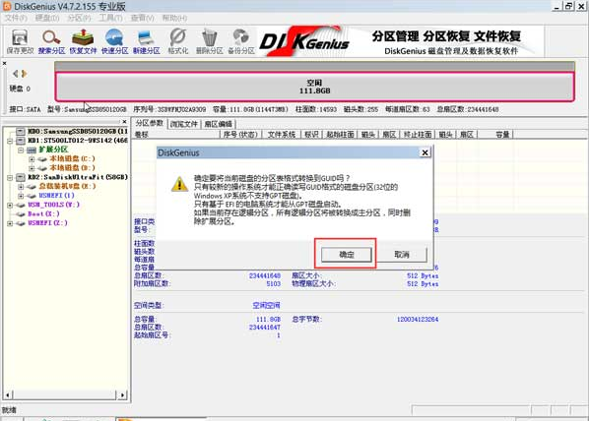Close the DiskGenius warning dialog

click(425, 152)
